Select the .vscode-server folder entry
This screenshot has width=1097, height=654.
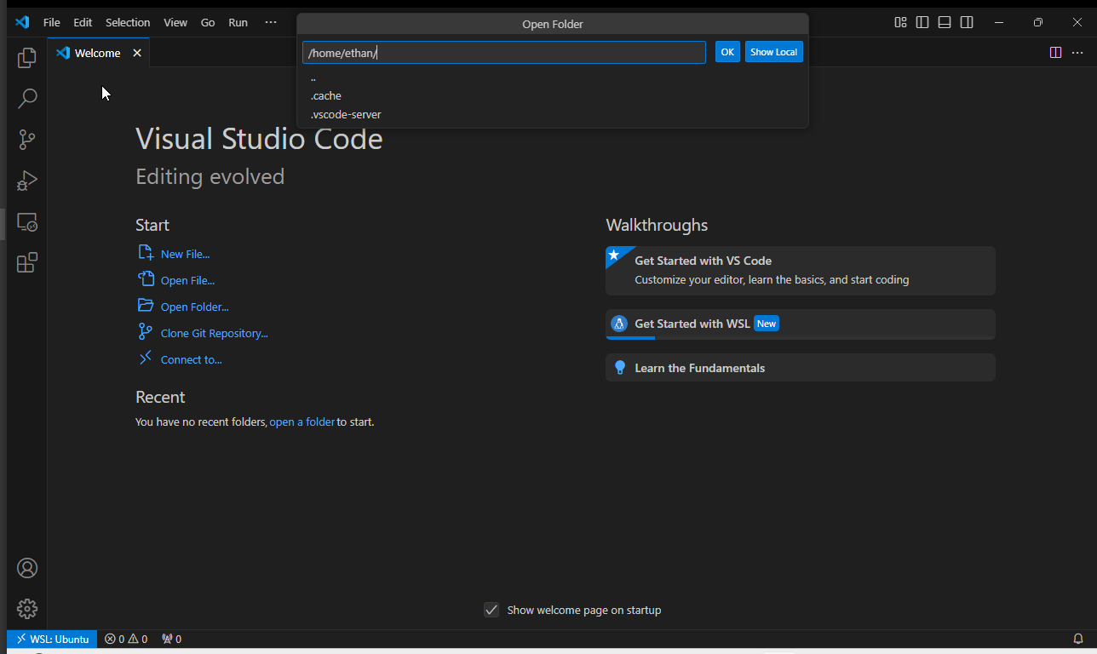pyautogui.click(x=346, y=115)
